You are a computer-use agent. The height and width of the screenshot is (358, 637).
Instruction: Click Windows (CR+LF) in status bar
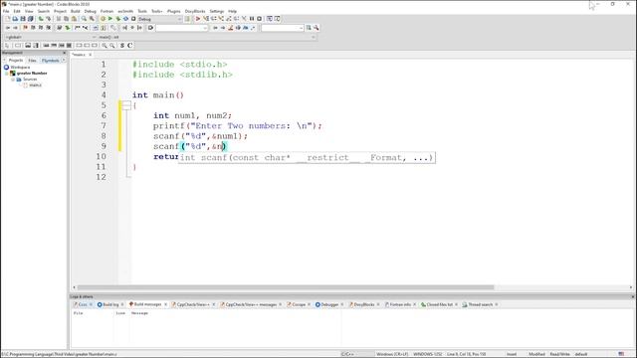(x=392, y=354)
